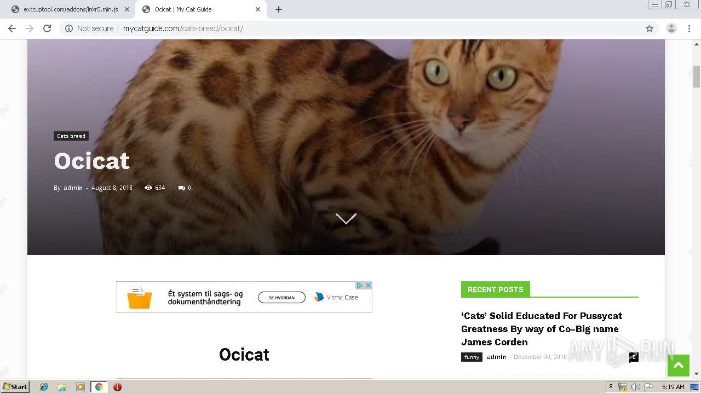Show hidden system tray icons

point(611,387)
